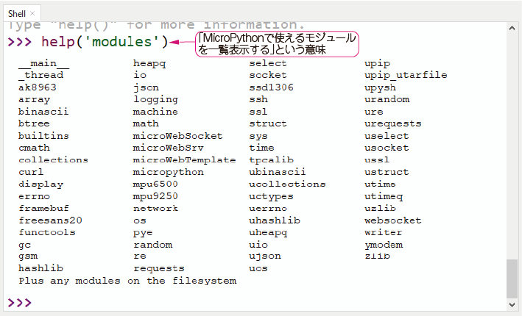Click the microWebTemplate module name
This screenshot has width=522, height=316.
tap(184, 160)
